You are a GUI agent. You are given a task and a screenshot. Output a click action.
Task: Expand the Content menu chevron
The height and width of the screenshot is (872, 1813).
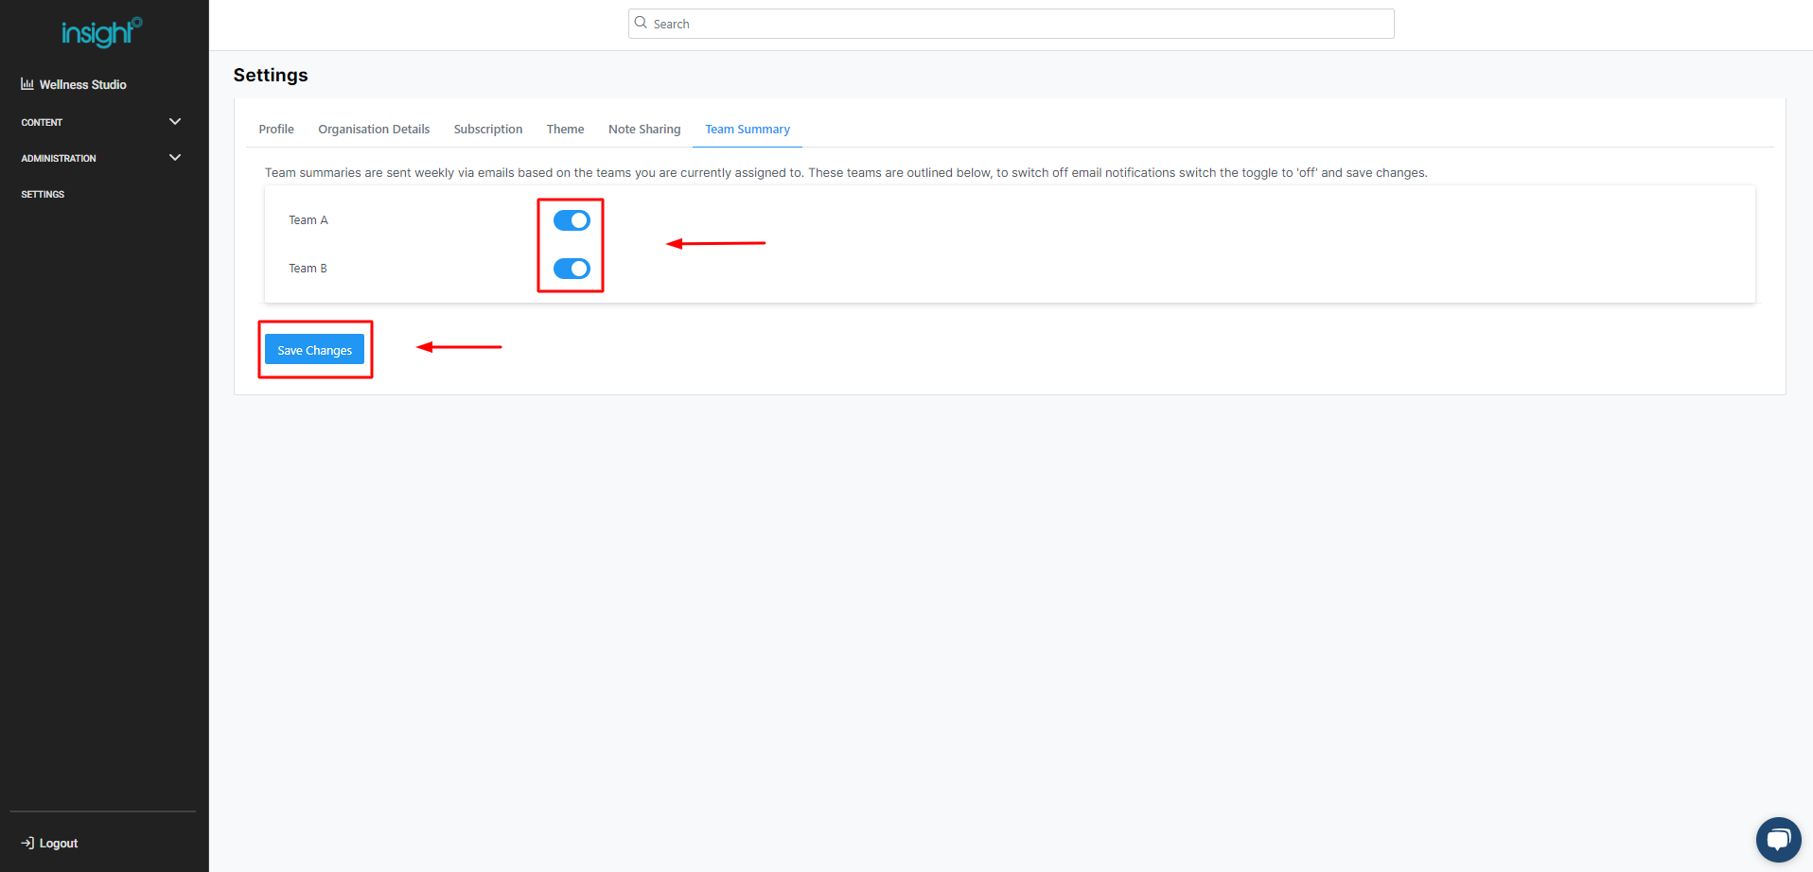[x=175, y=122]
